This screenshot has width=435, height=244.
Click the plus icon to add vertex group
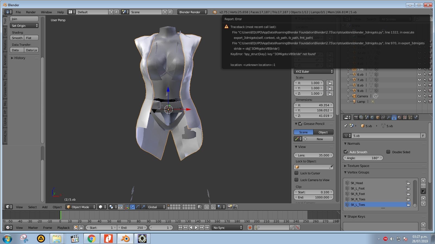point(423,181)
